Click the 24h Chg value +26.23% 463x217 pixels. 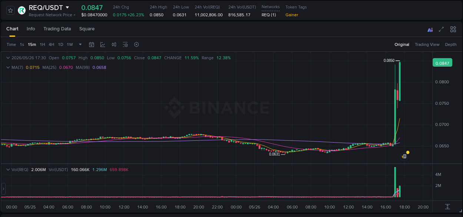136,15
